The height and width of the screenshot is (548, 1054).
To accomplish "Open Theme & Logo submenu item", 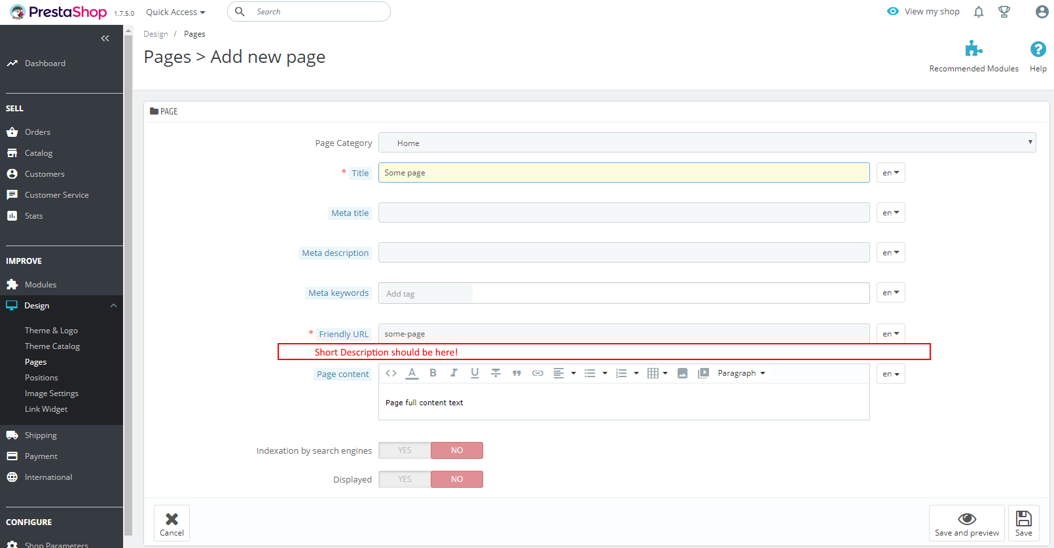I will [x=51, y=331].
